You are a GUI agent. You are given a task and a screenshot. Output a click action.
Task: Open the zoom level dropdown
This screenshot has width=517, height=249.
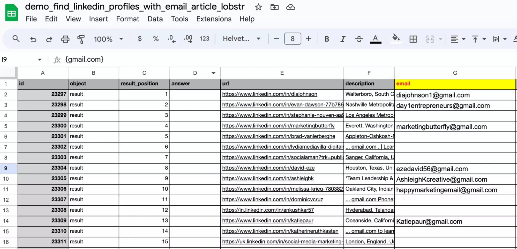click(108, 39)
